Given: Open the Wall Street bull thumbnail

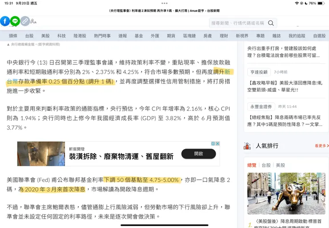Looking at the screenshot, I should coord(286,193).
